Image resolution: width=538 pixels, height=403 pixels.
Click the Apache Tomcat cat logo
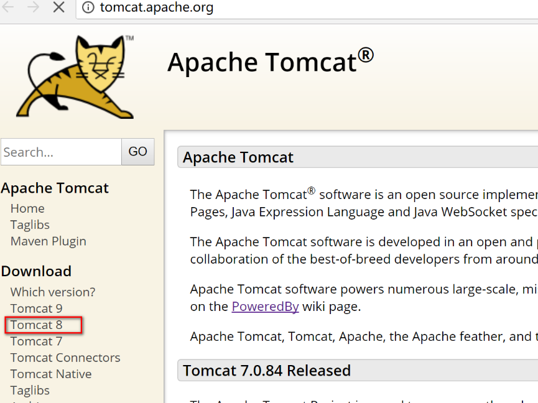point(75,77)
